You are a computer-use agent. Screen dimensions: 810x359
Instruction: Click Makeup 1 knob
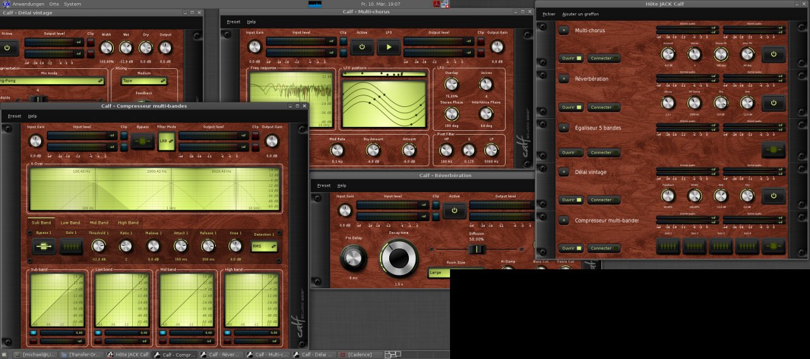coord(153,245)
